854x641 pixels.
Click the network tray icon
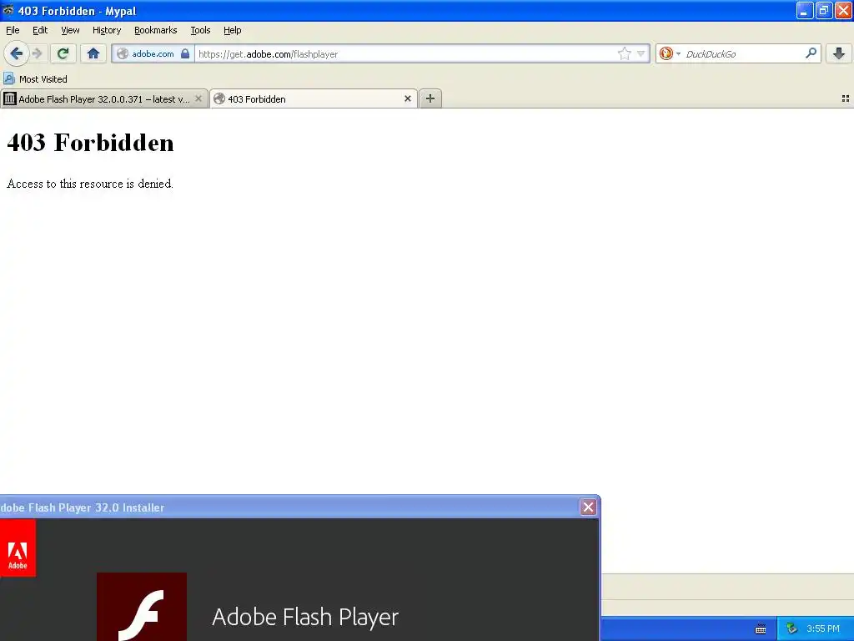coord(791,629)
